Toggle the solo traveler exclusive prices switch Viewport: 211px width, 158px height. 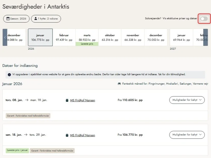pos(204,19)
